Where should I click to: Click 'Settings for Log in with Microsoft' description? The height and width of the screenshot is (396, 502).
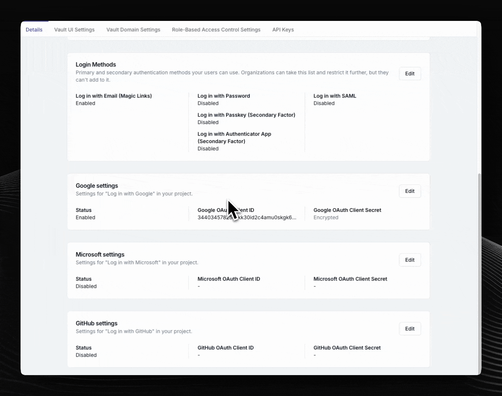click(137, 263)
